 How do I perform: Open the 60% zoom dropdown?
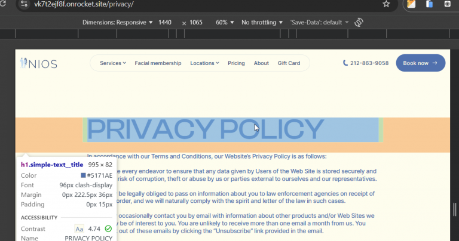click(x=225, y=23)
